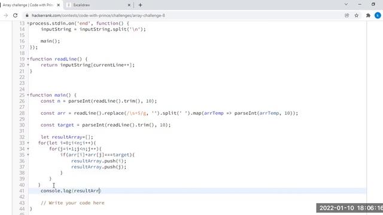Collapse the if block fold at line 35

tap(28, 155)
